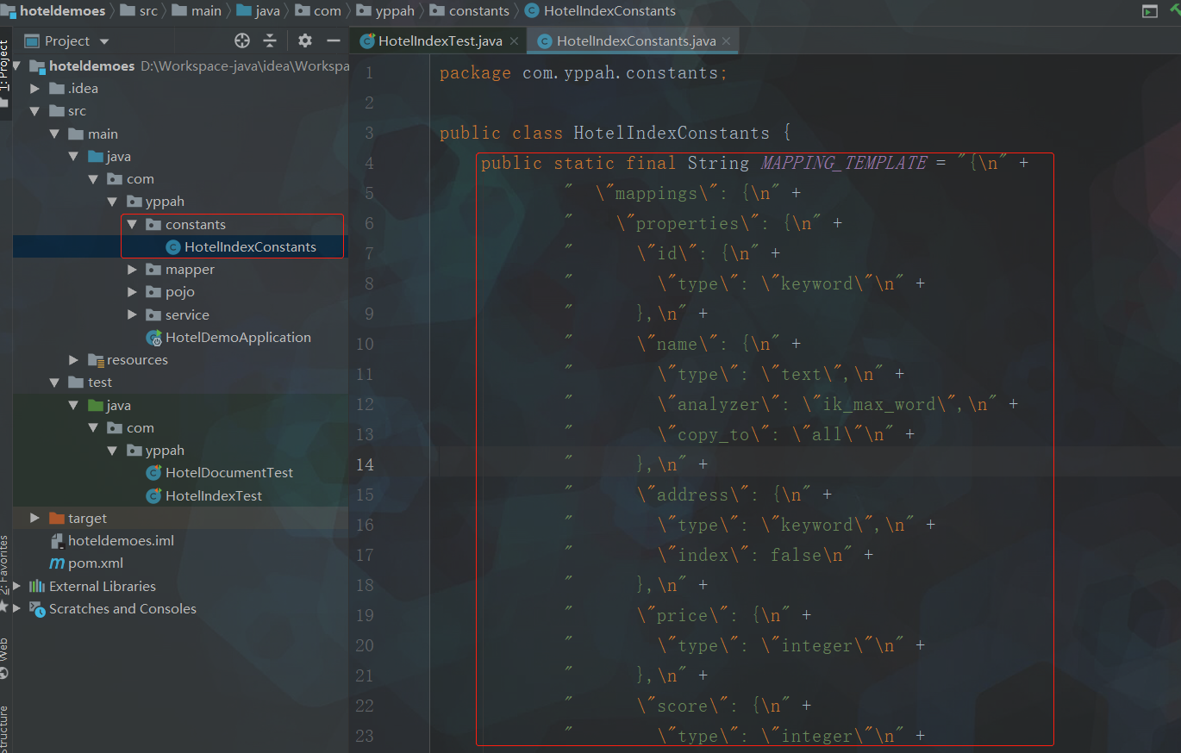The image size is (1181, 753).
Task: Collapse the test folder arrow
Action: (x=54, y=383)
